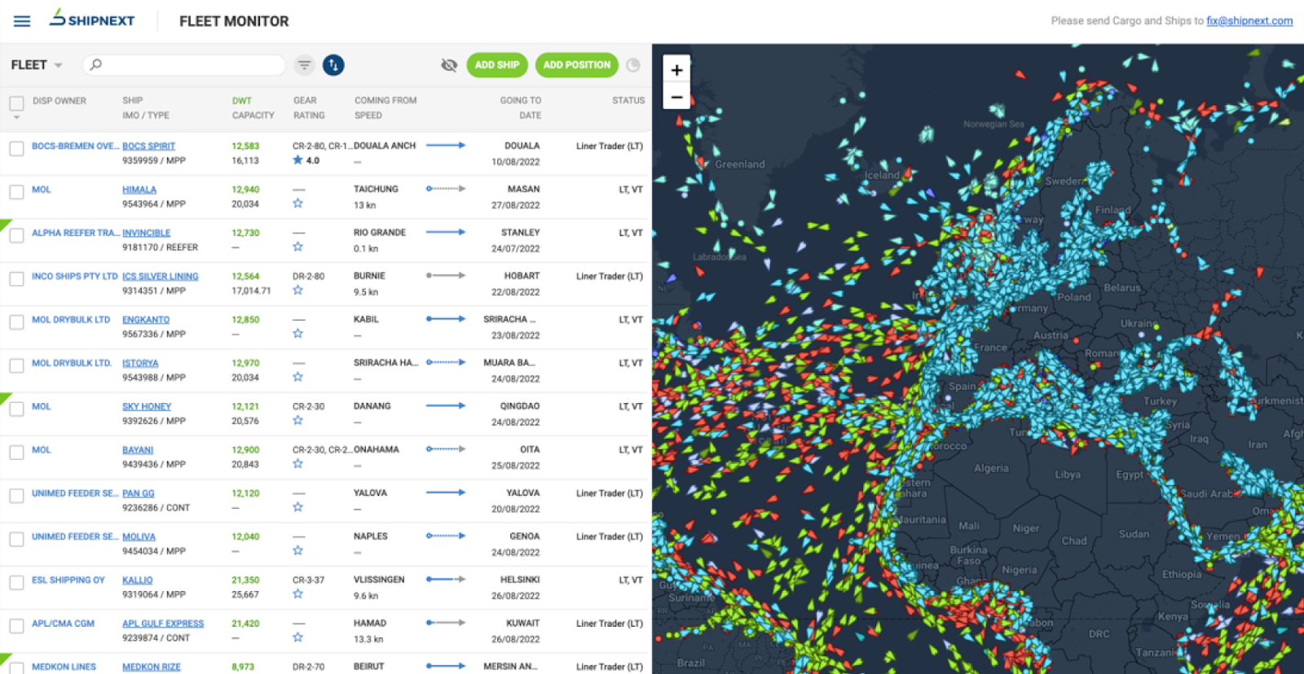Image resolution: width=1304 pixels, height=674 pixels.
Task: Zoom out on the map
Action: coord(676,96)
